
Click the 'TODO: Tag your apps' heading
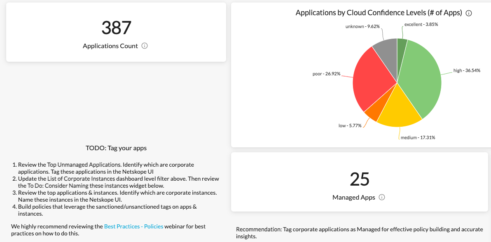[x=116, y=148]
